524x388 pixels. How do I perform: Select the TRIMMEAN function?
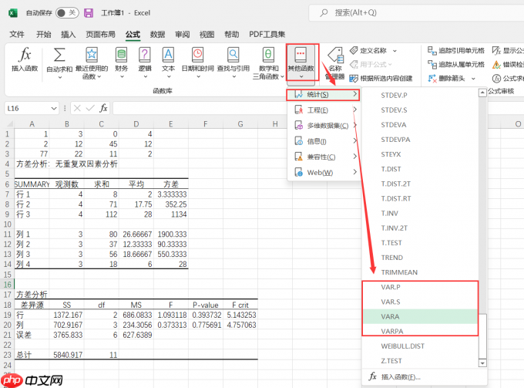click(420, 272)
